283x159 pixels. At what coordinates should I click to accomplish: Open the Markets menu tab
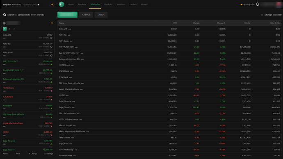[x=82, y=5]
